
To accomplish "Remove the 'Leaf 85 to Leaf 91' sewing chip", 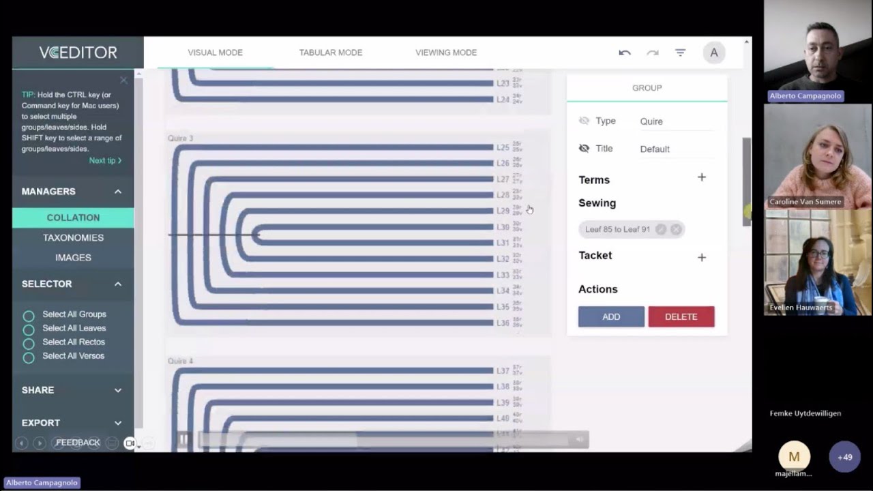I will coord(676,230).
